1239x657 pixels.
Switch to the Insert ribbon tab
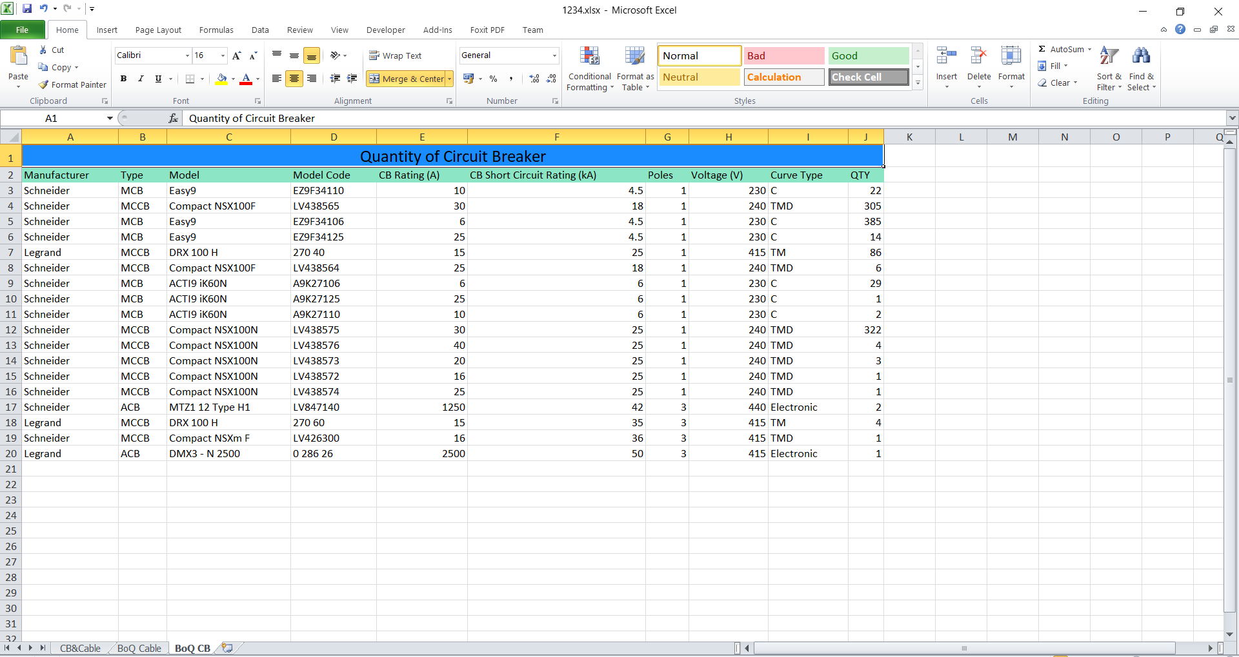pyautogui.click(x=107, y=30)
